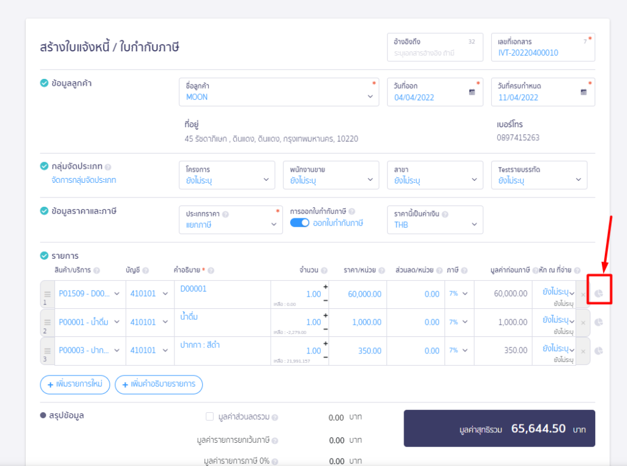Open จัดการกลุ่มจัดประเภท link

84,180
